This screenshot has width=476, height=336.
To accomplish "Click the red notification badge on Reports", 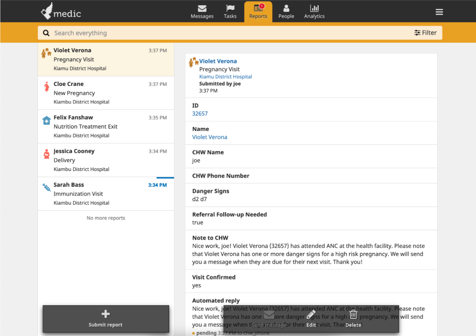I will point(262,6).
